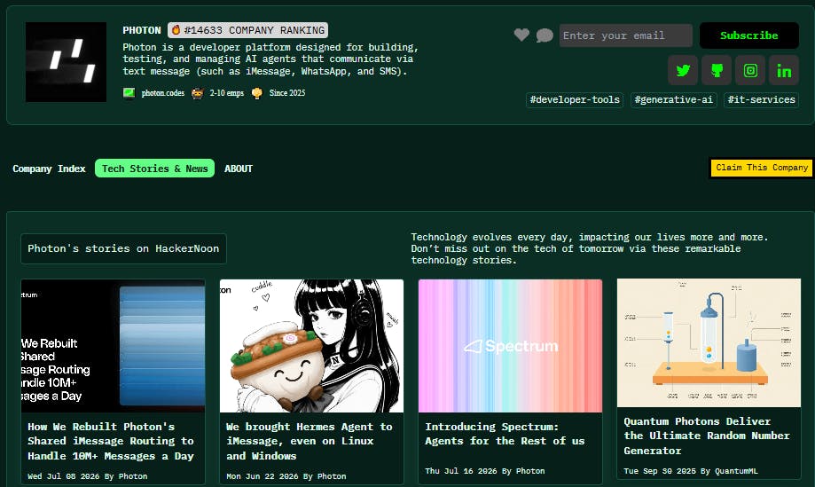Open the #developer-tools tag
Viewport: 815px width, 487px height.
point(575,99)
